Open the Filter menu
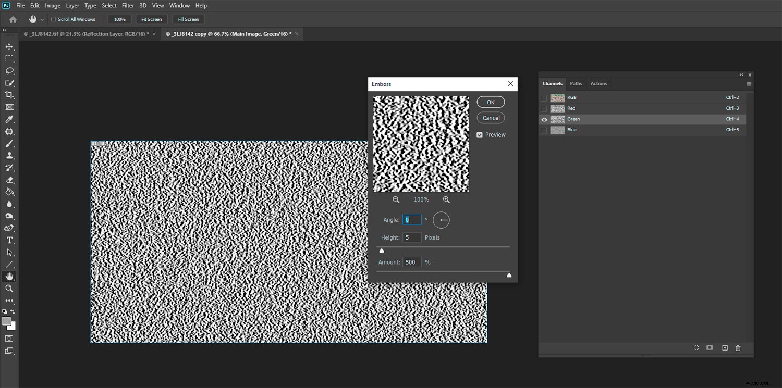 (128, 6)
